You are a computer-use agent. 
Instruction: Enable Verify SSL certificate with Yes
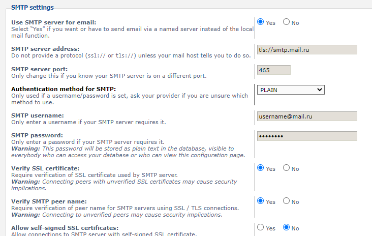pyautogui.click(x=261, y=168)
